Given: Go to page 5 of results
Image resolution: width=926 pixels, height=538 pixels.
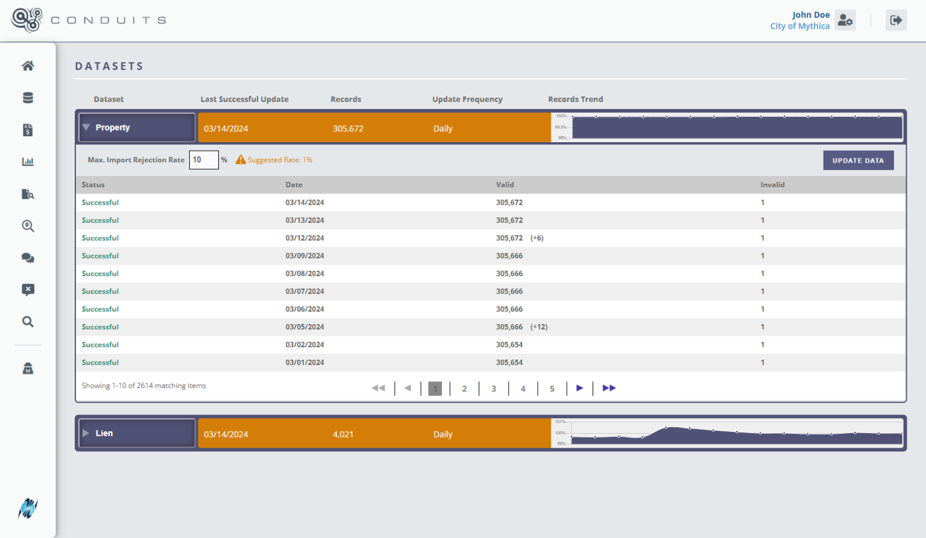Looking at the screenshot, I should [x=552, y=389].
